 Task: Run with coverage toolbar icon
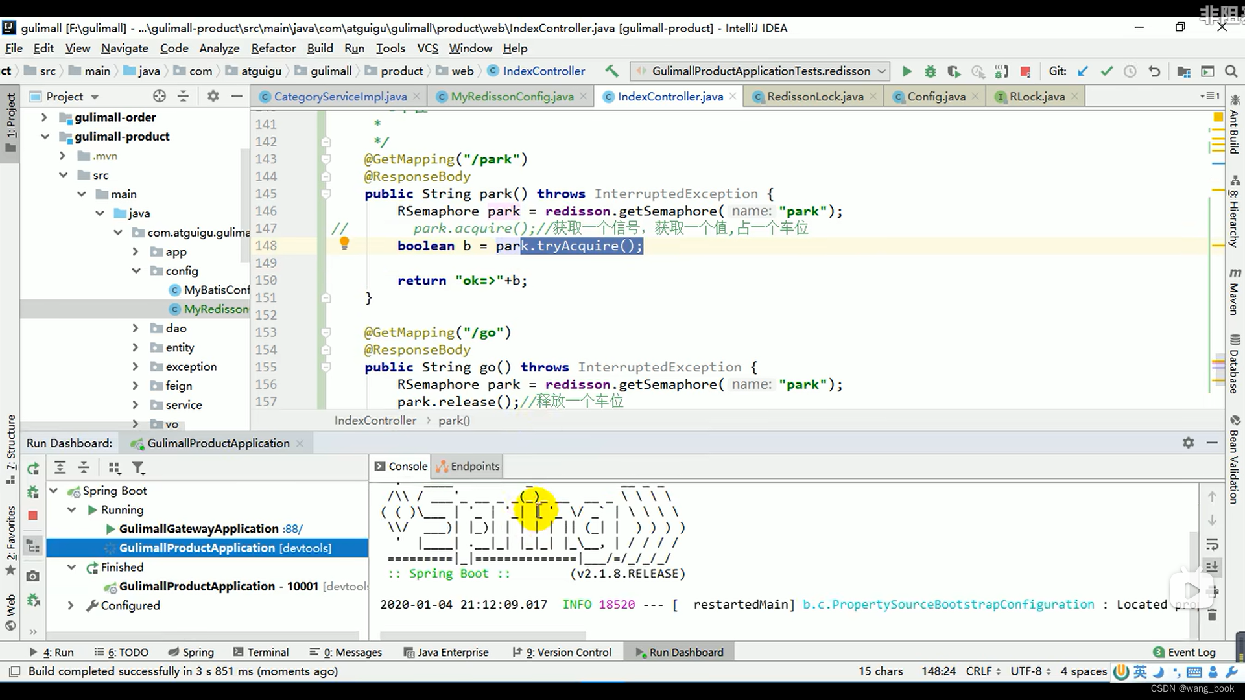(x=954, y=71)
